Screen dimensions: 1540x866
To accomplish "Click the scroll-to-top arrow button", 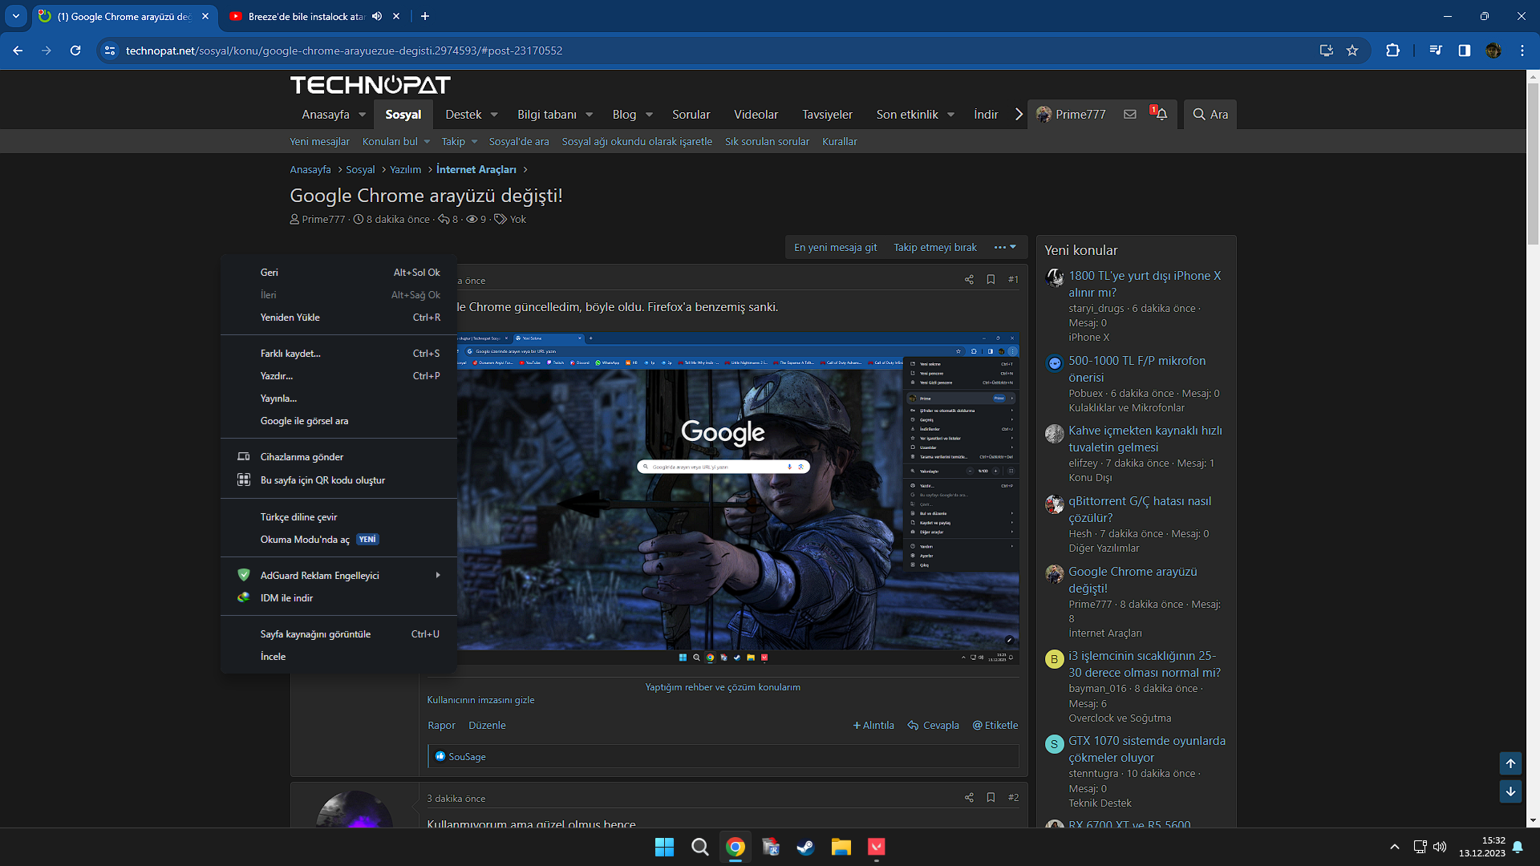I will [1510, 763].
